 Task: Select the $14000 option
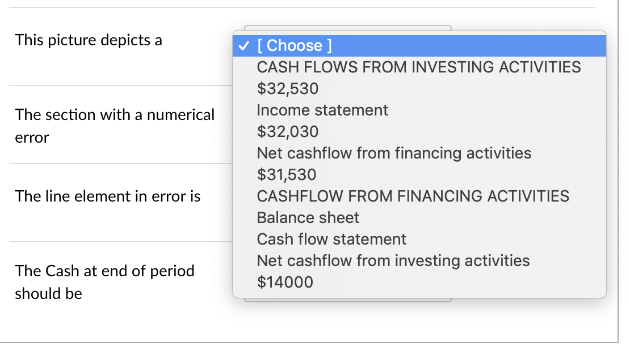click(284, 282)
